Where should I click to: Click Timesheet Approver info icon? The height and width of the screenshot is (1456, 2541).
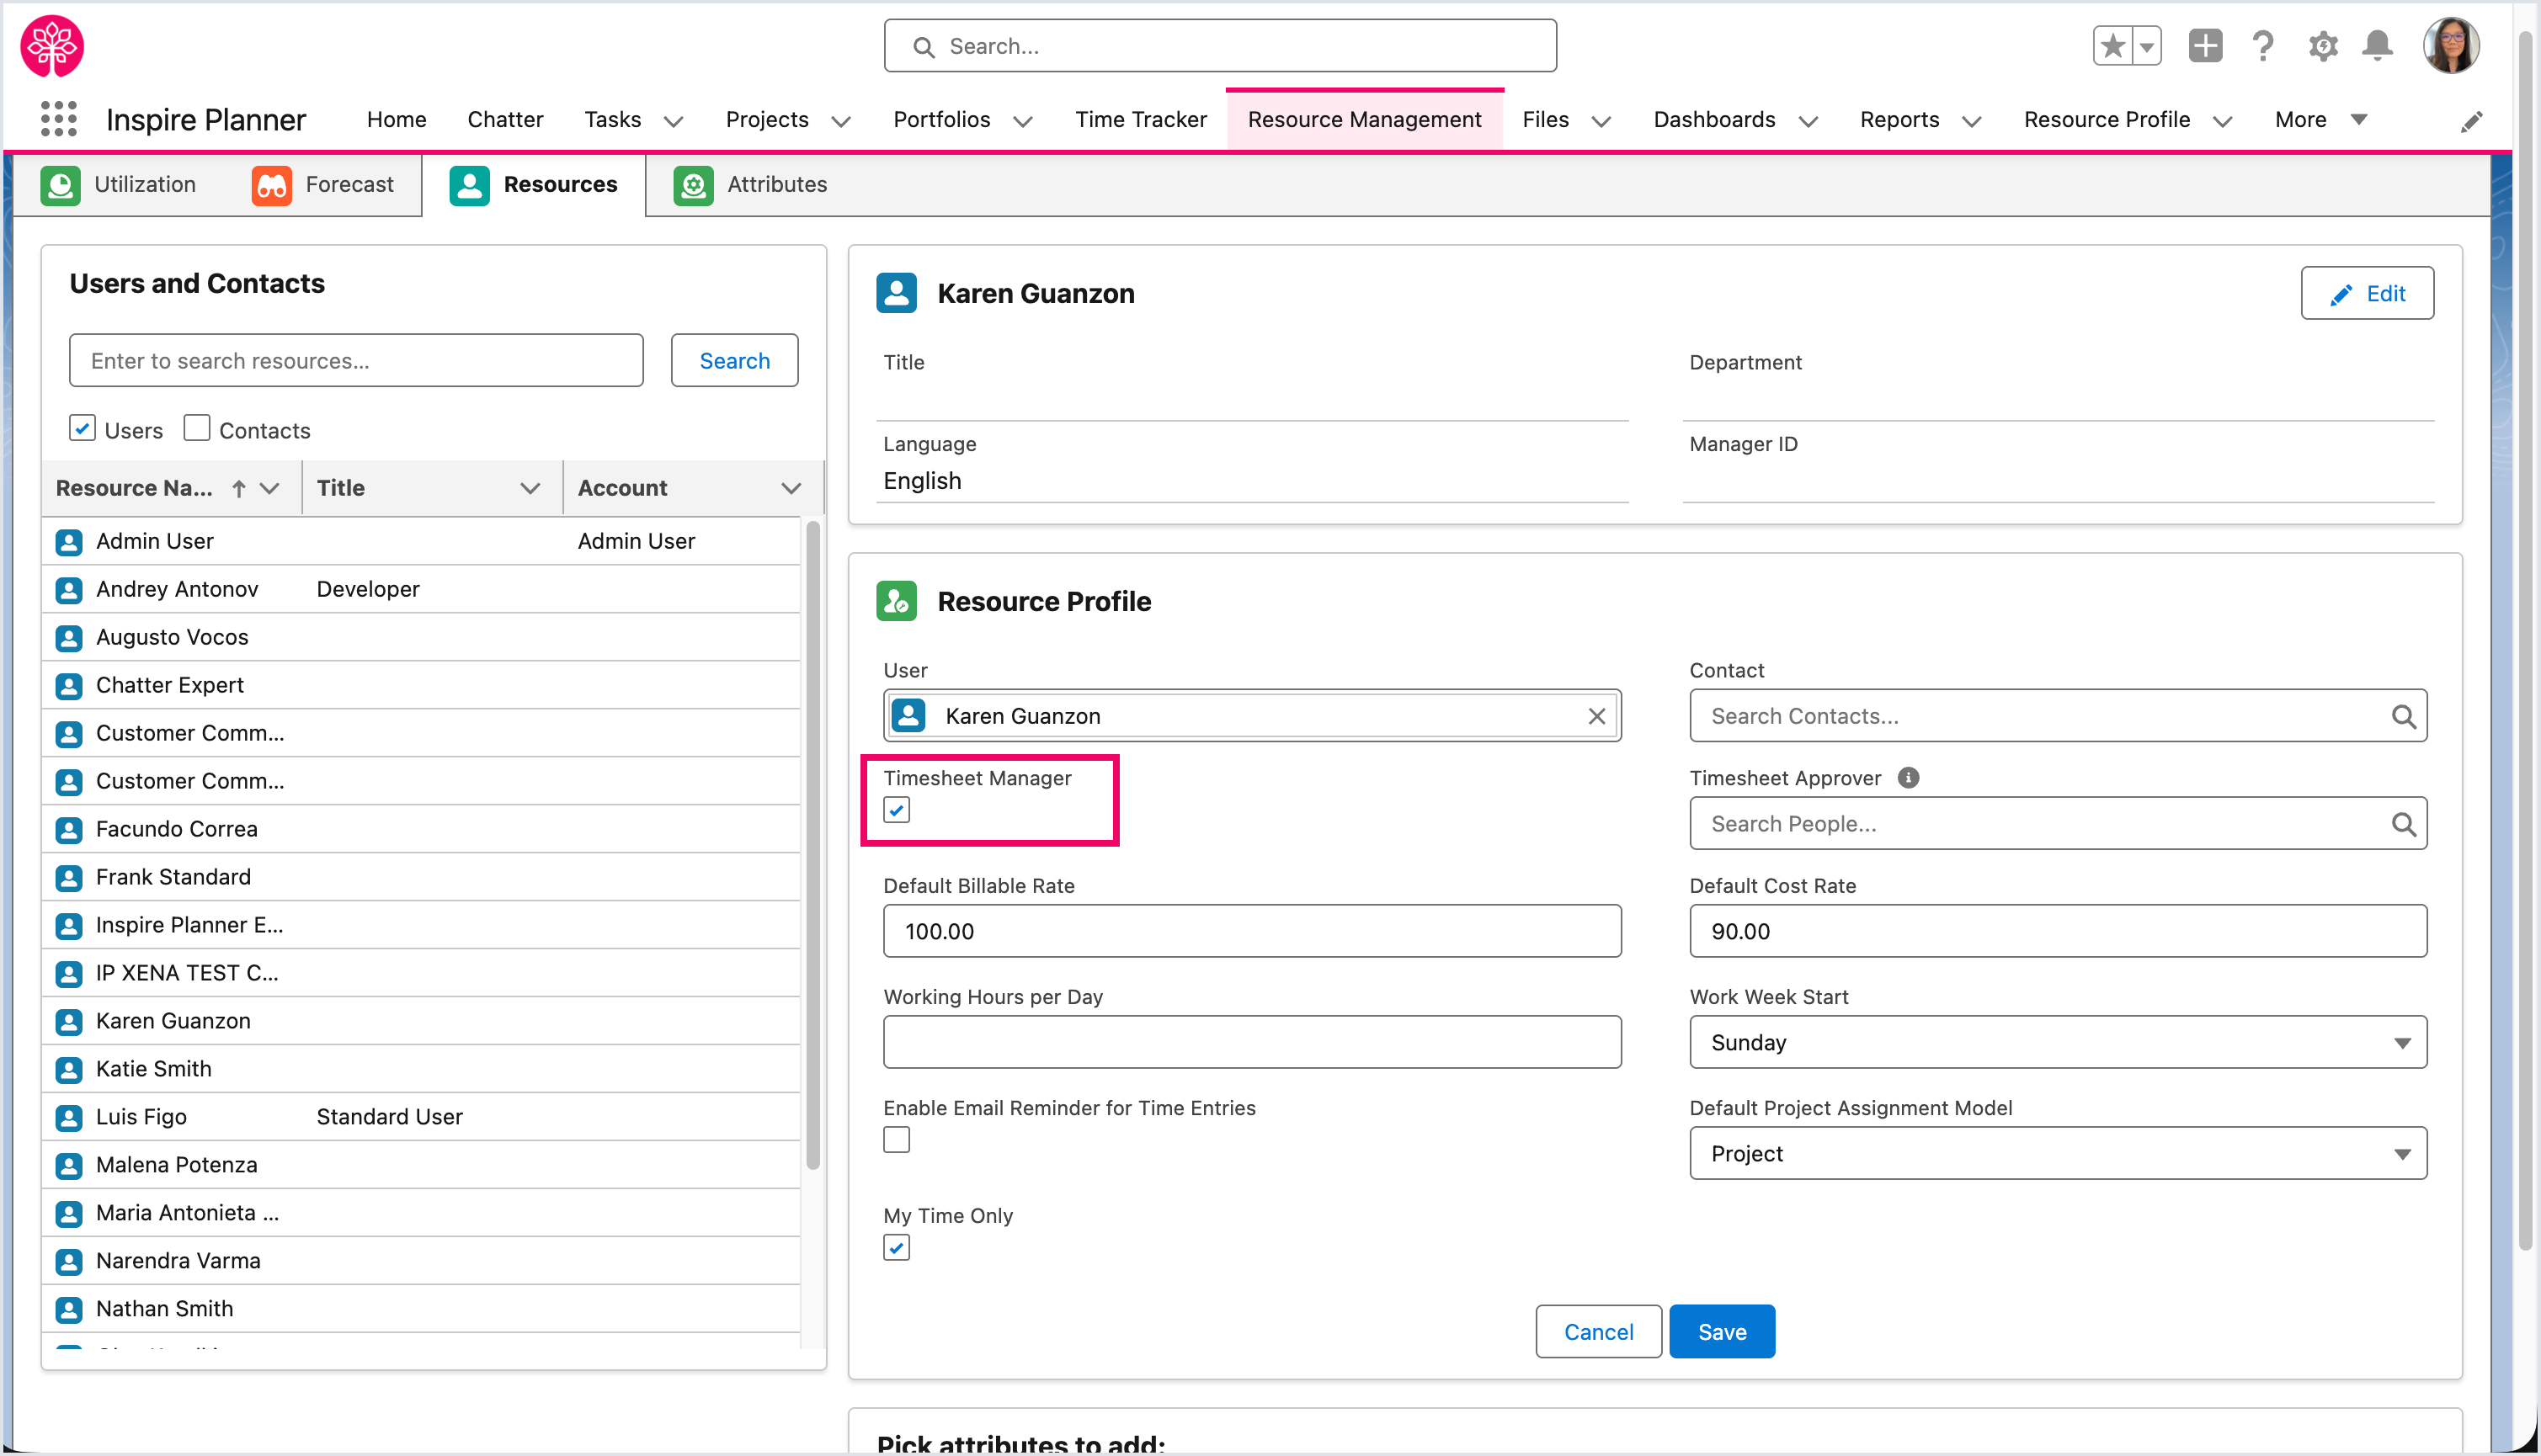[1908, 778]
